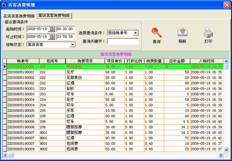Switch to the 在店宾客消费明细 tab
Screen dimensions: 232x161
click(19, 16)
